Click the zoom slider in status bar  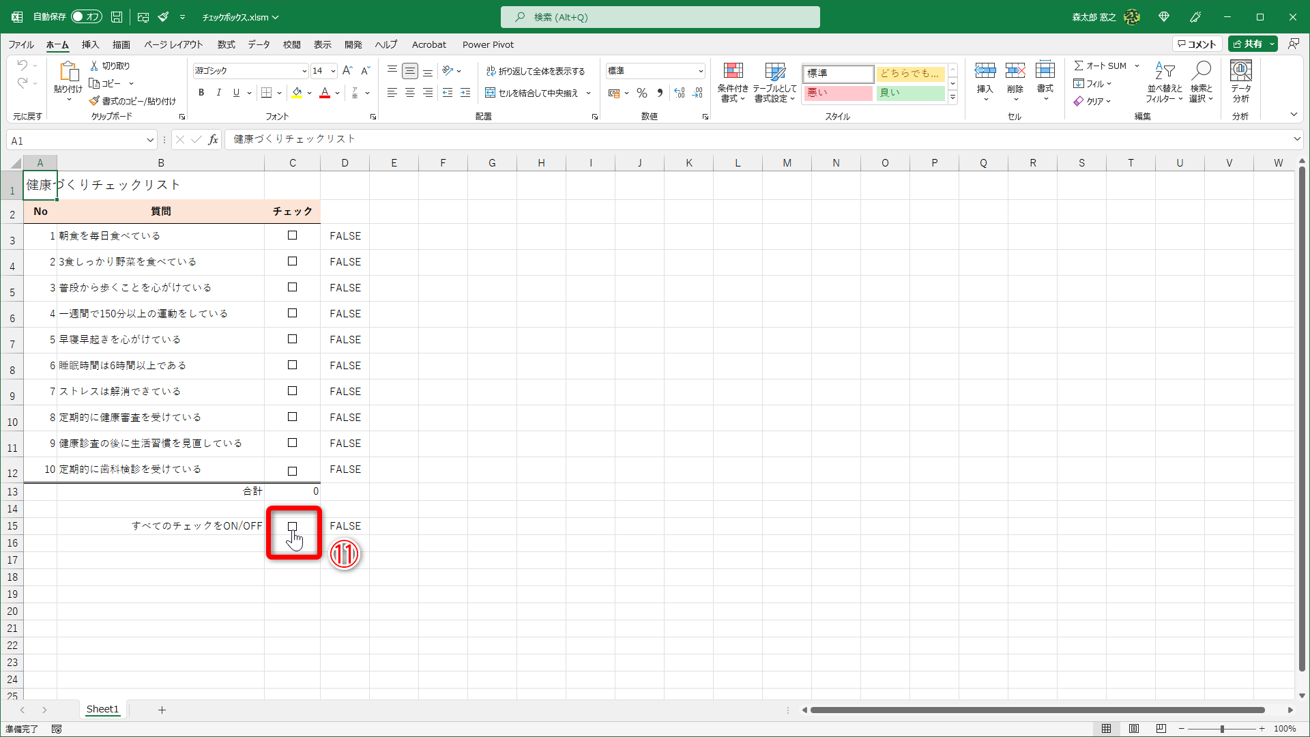click(x=1221, y=729)
